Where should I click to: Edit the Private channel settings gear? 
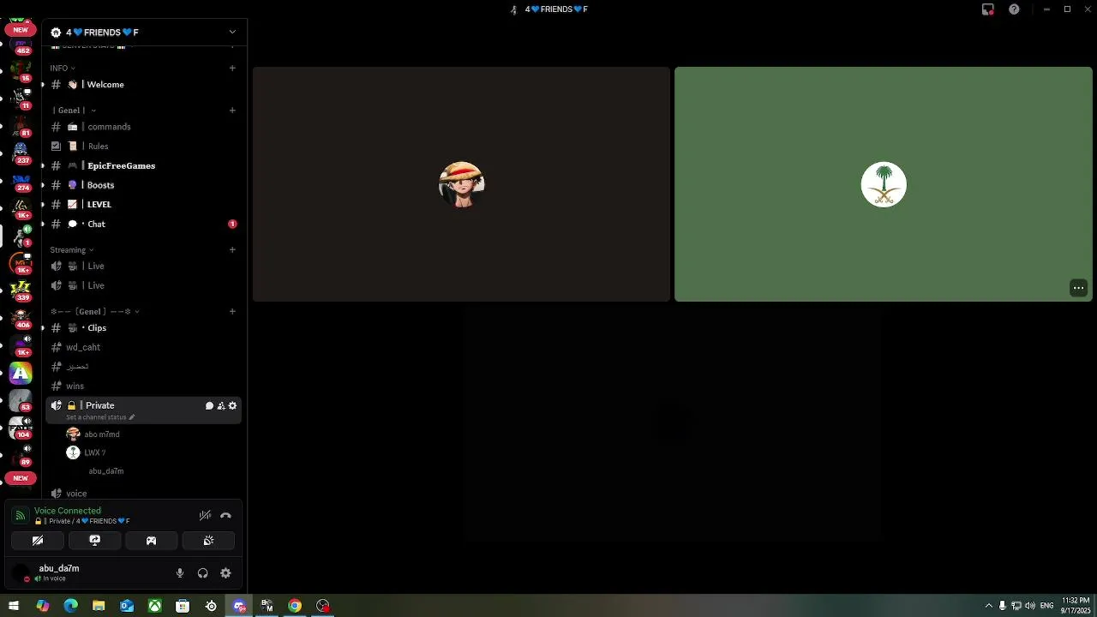[232, 405]
